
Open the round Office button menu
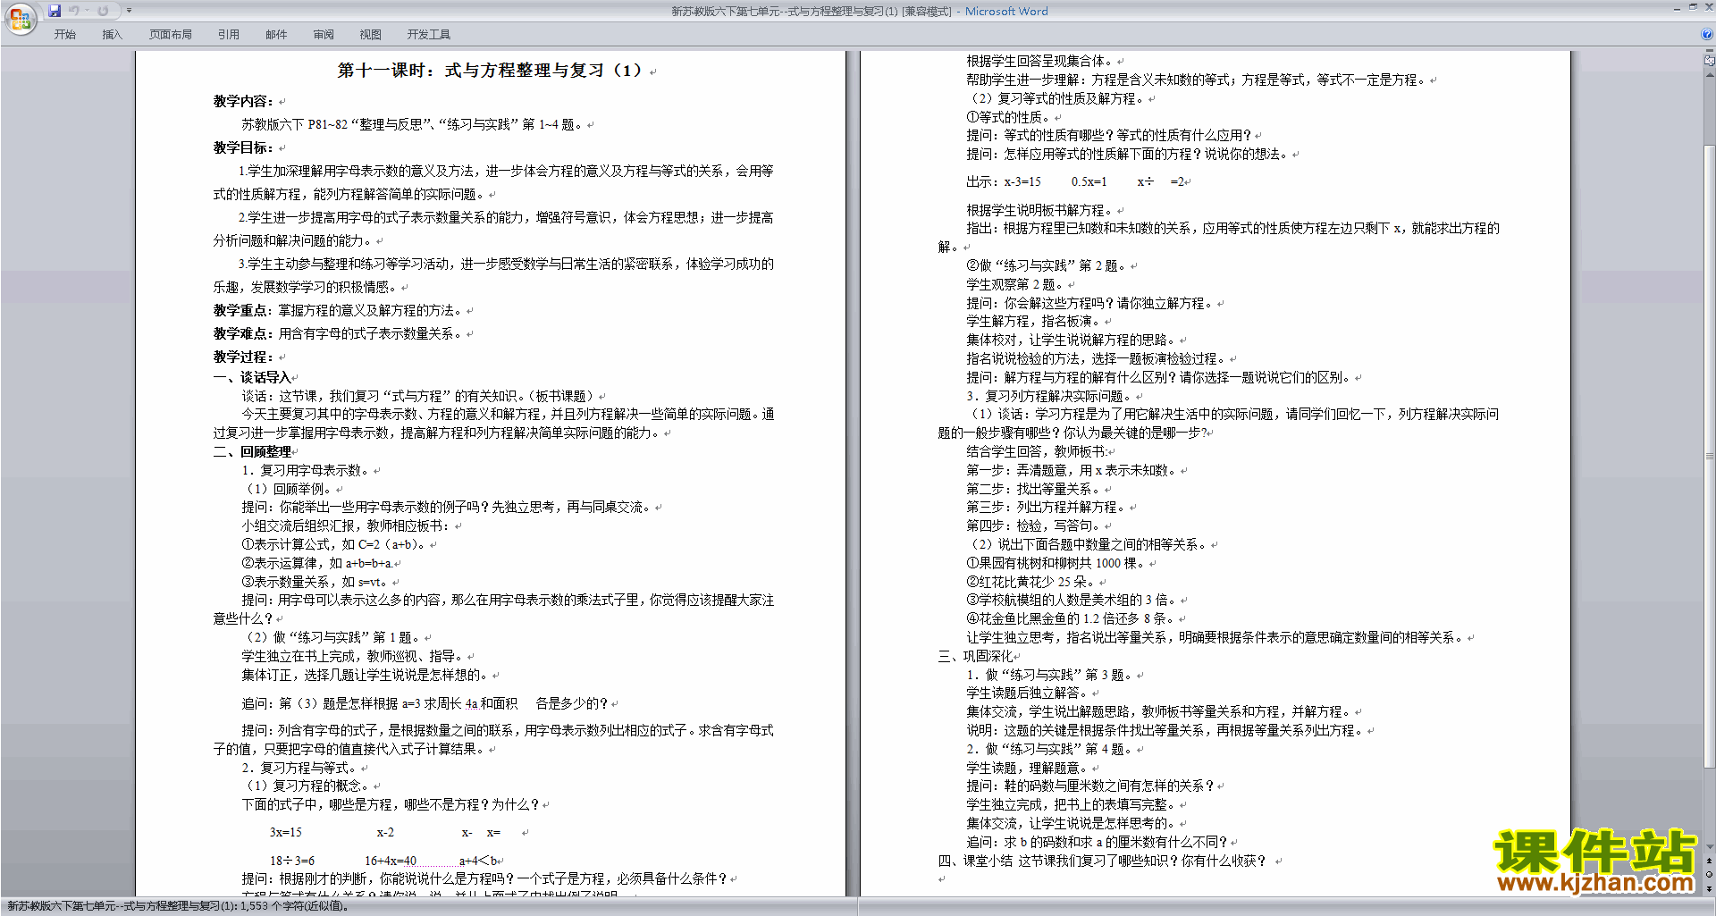pos(21,18)
